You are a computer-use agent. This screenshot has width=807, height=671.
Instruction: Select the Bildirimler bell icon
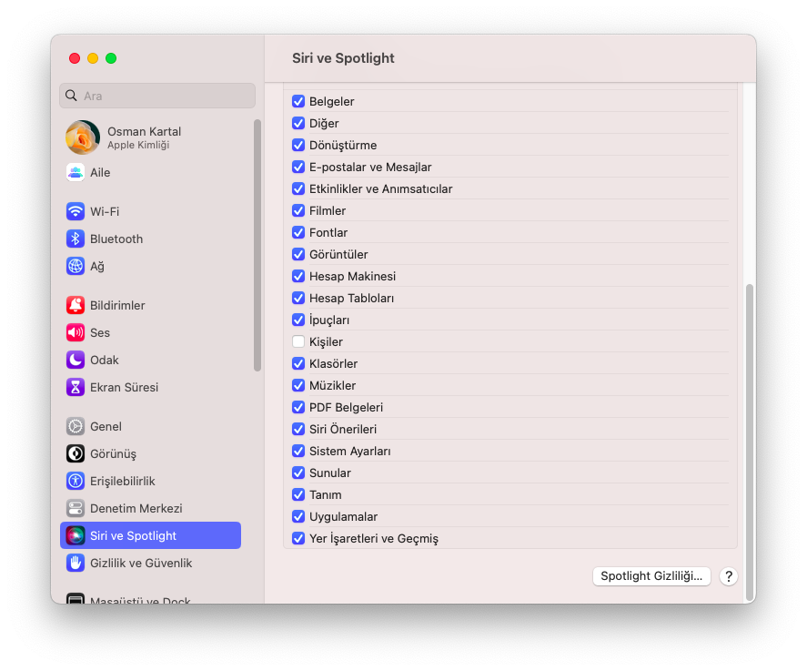pyautogui.click(x=76, y=305)
